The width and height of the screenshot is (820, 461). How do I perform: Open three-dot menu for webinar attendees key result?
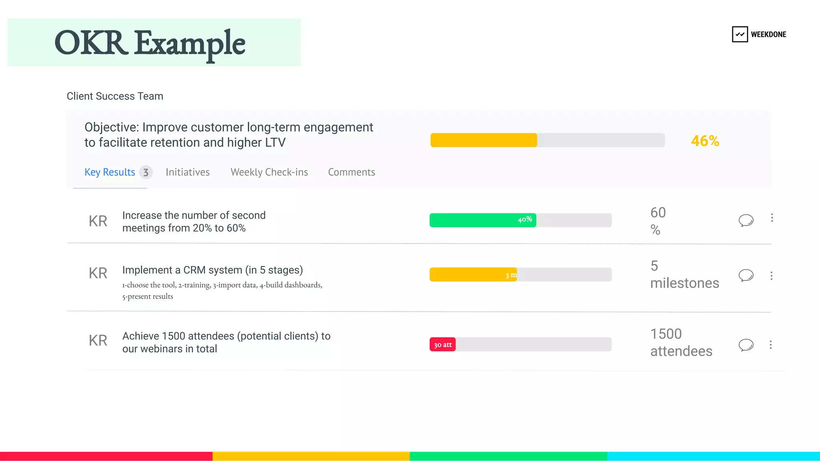click(x=771, y=345)
